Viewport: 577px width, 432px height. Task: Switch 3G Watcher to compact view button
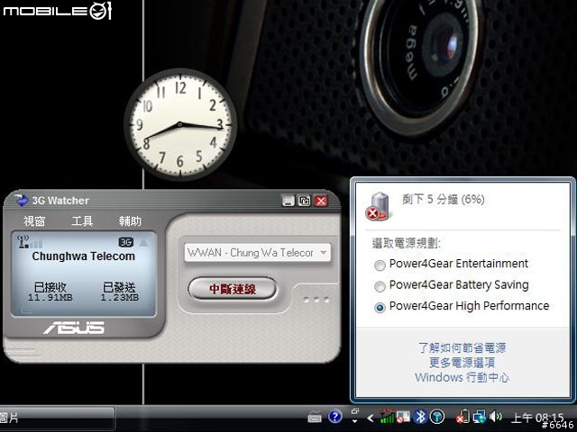[x=305, y=201]
